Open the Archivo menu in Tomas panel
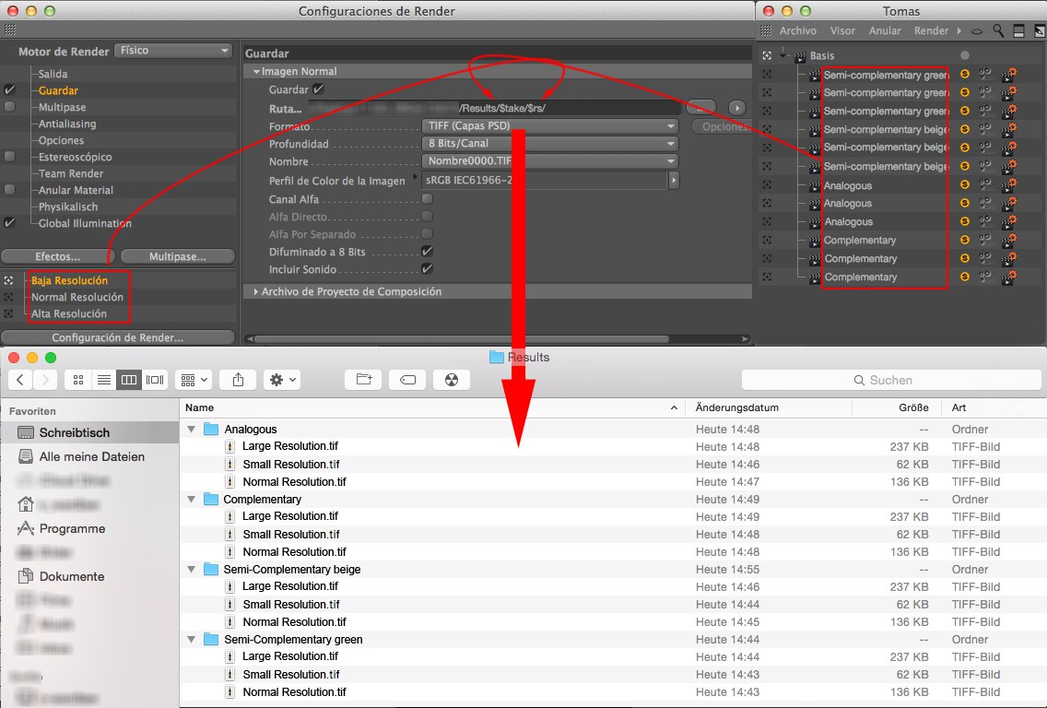The height and width of the screenshot is (708, 1047). [x=797, y=31]
